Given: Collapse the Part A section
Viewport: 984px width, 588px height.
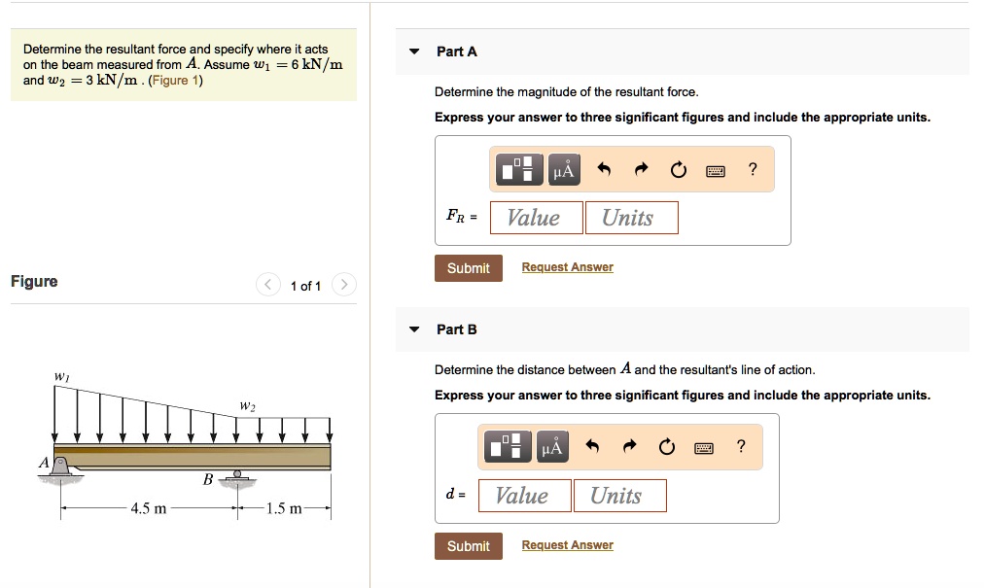Looking at the screenshot, I should click(413, 52).
